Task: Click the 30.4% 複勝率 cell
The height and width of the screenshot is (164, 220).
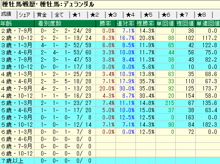Action: click(146, 96)
